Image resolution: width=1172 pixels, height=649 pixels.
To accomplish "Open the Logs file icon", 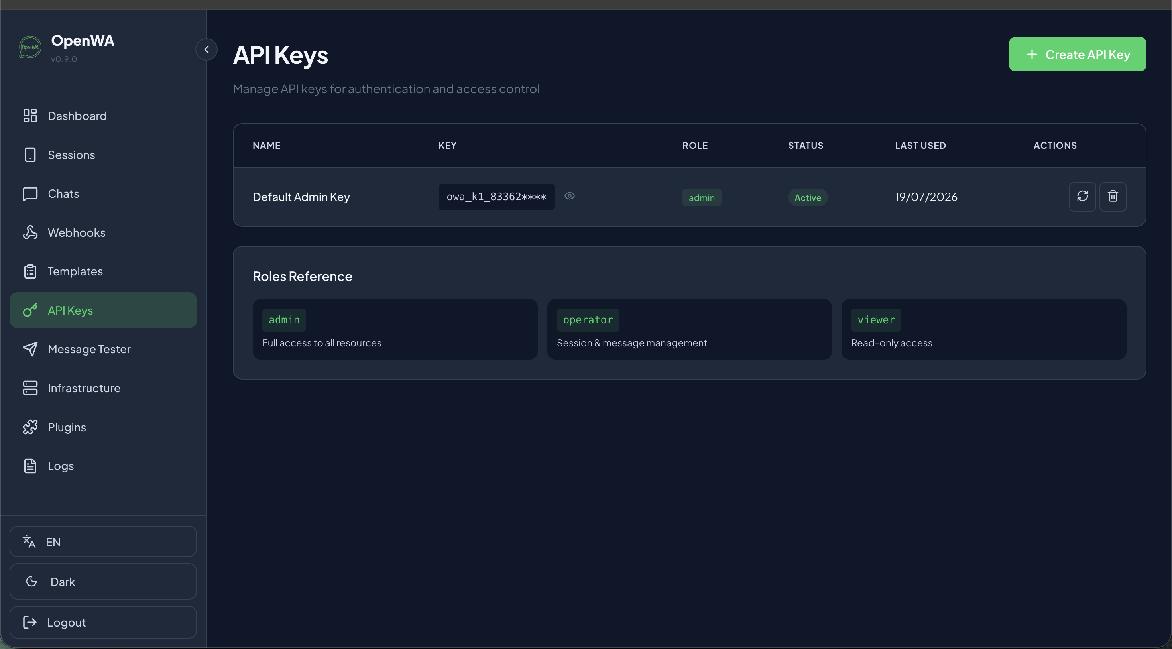I will (30, 466).
